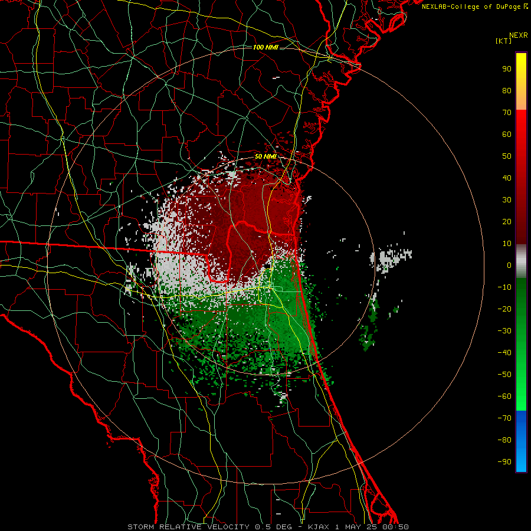531x531 pixels.
Task: Click the 20 value on the velocity scale
Action: [x=507, y=222]
